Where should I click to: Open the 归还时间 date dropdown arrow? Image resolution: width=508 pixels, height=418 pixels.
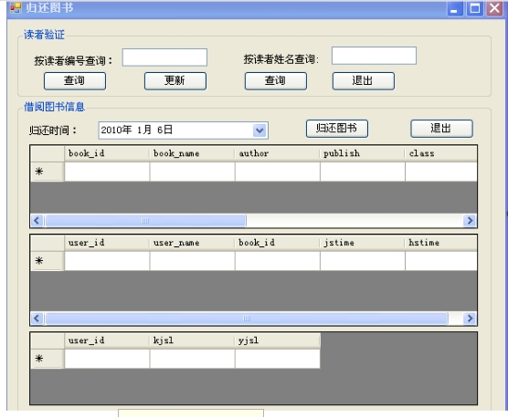[259, 131]
